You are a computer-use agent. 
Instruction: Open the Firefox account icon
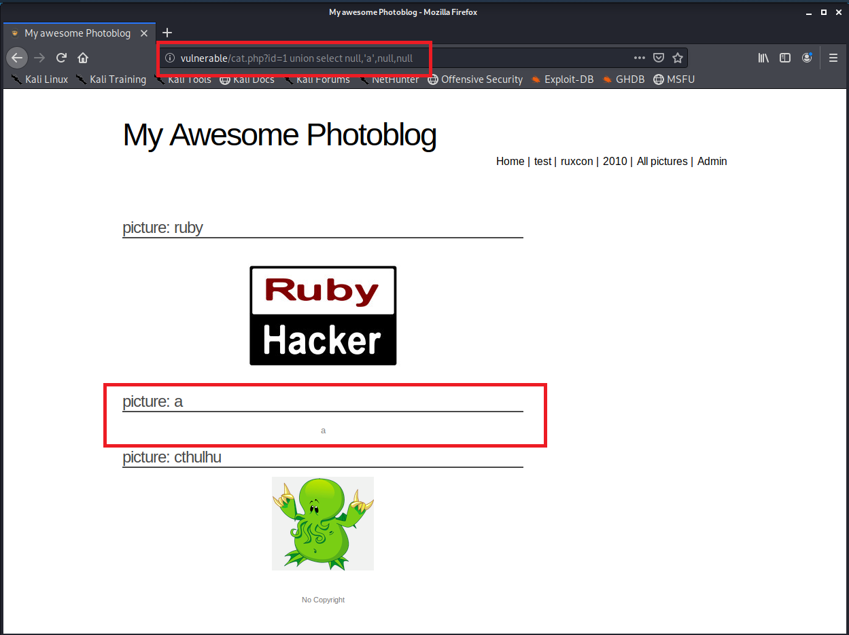tap(807, 58)
